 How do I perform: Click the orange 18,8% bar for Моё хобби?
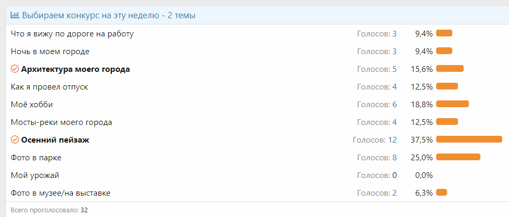[452, 104]
